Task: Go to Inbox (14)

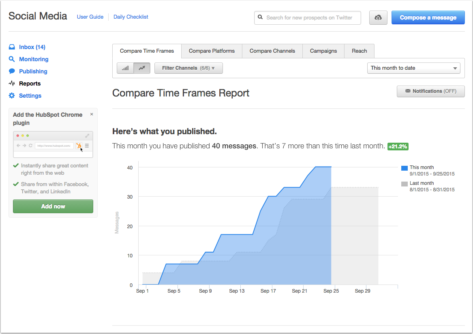Action: tap(32, 47)
